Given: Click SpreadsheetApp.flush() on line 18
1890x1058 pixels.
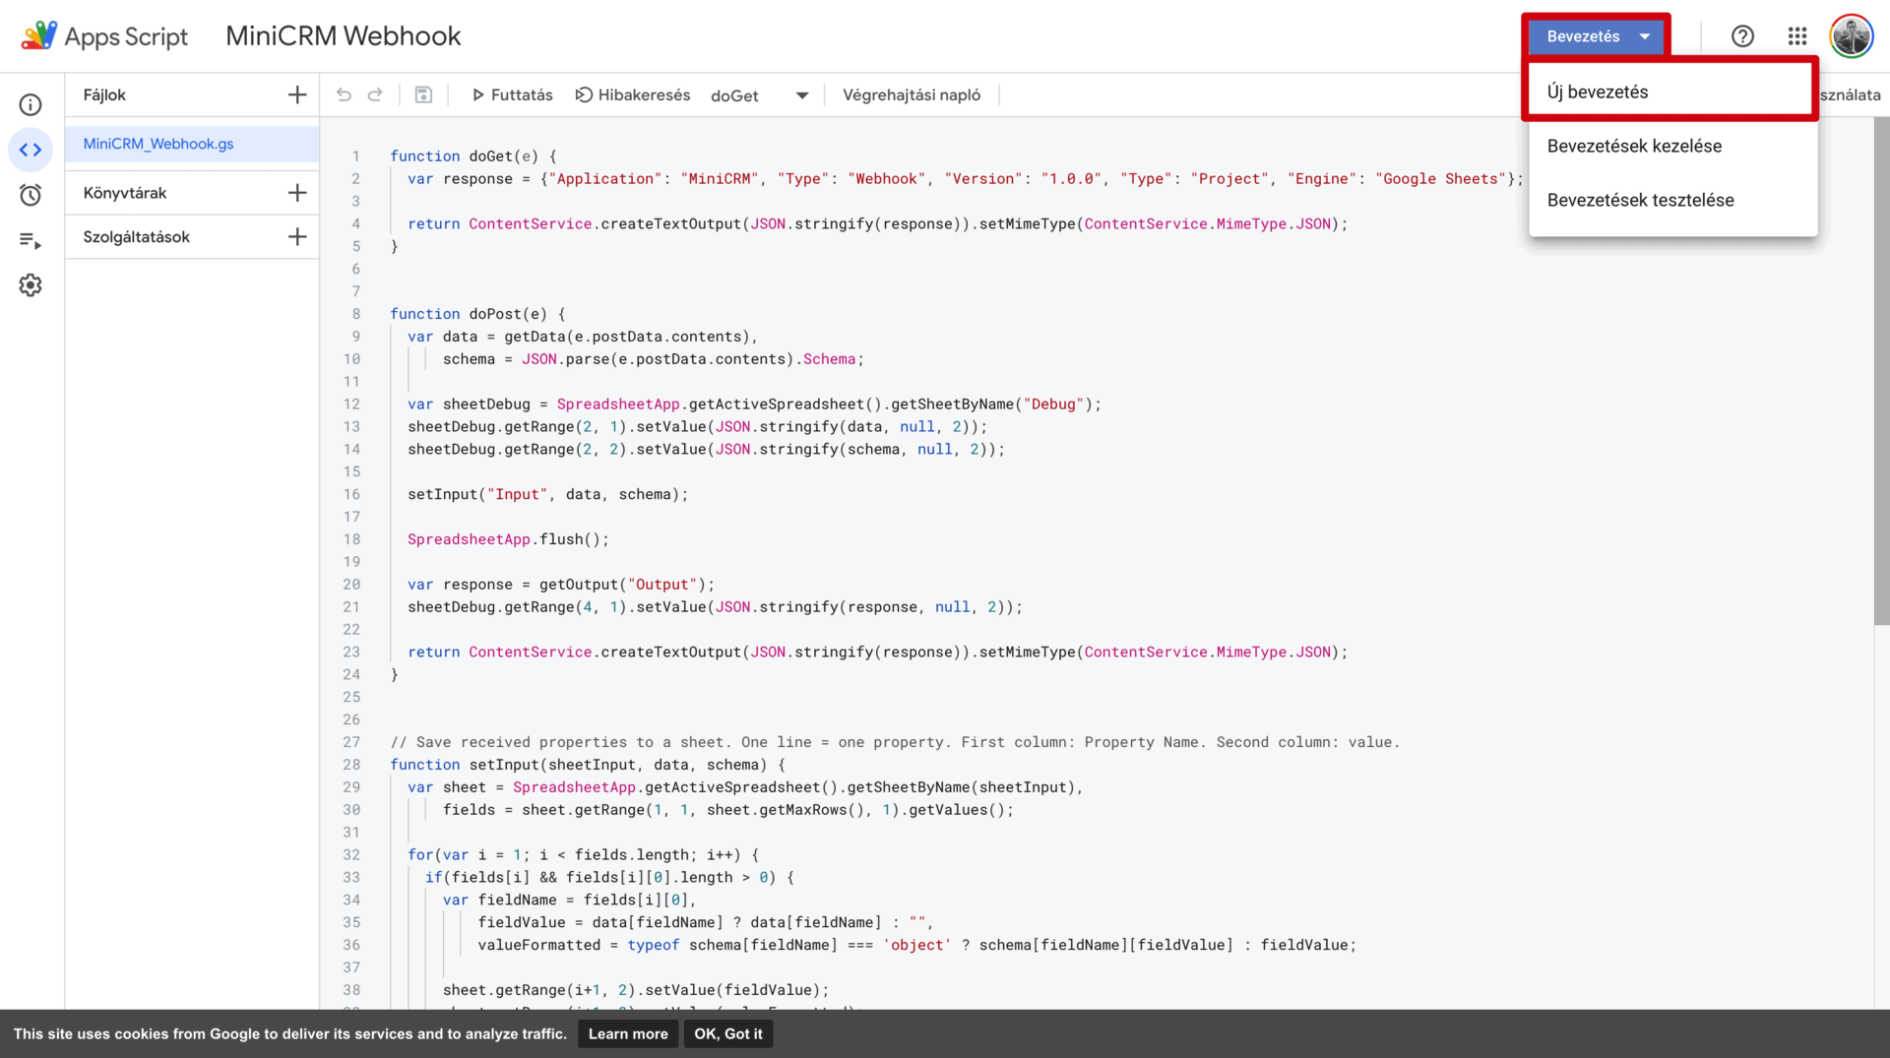Looking at the screenshot, I should pos(508,539).
